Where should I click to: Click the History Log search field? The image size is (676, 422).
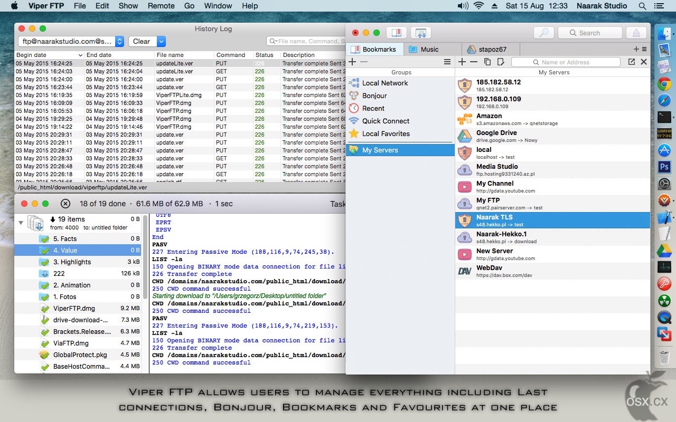[x=306, y=41]
